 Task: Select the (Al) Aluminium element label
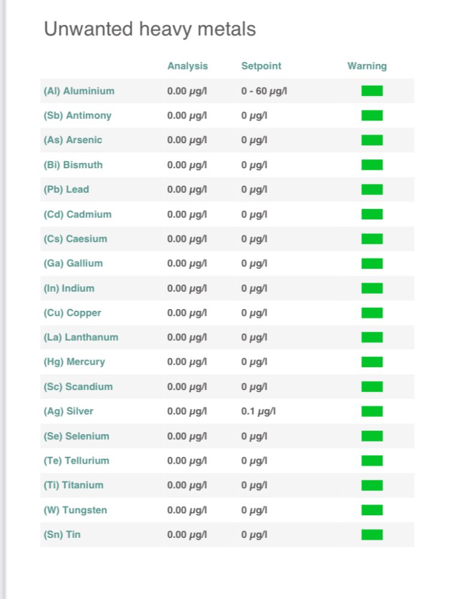(x=78, y=91)
